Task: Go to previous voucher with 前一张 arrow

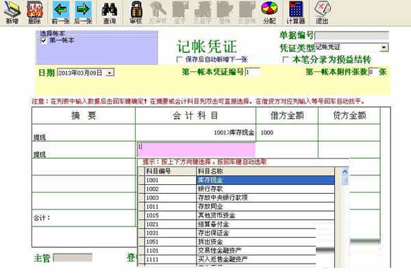Action: 61,12
